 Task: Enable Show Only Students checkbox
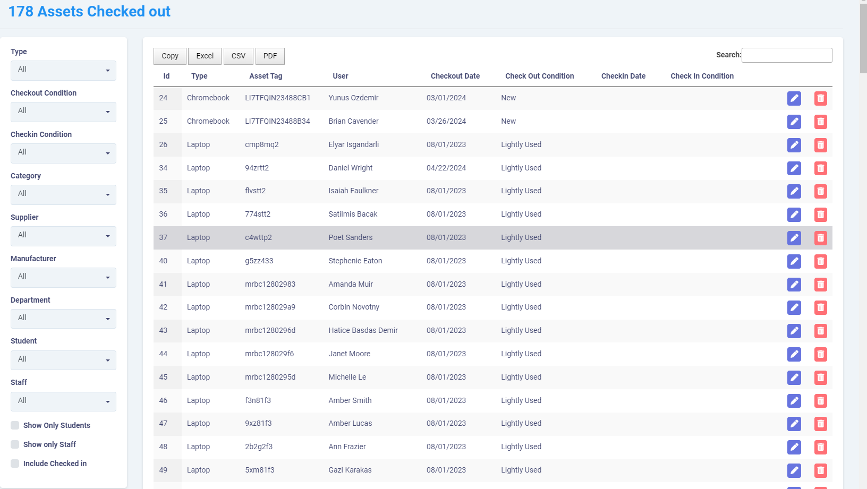(x=15, y=425)
